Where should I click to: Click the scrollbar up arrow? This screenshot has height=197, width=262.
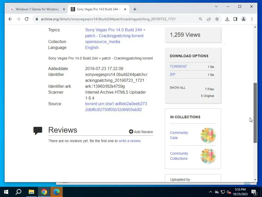(x=255, y=27)
